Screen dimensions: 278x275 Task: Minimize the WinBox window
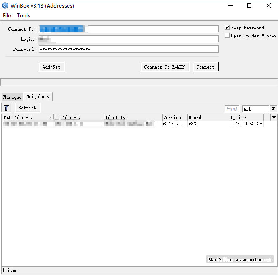(x=230, y=5)
